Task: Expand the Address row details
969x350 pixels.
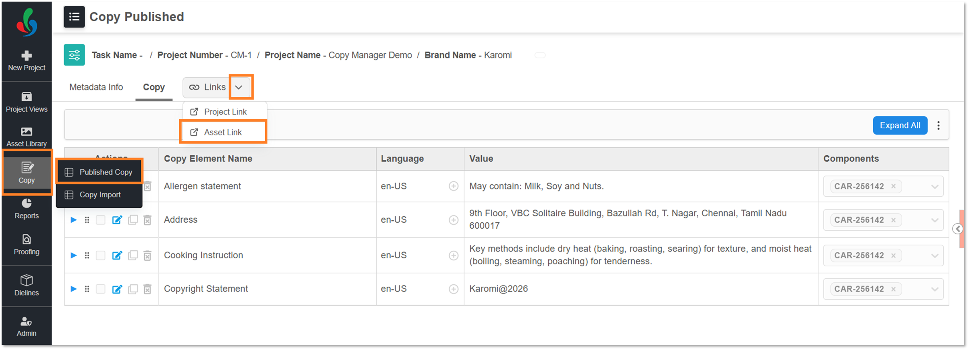Action: (x=73, y=220)
